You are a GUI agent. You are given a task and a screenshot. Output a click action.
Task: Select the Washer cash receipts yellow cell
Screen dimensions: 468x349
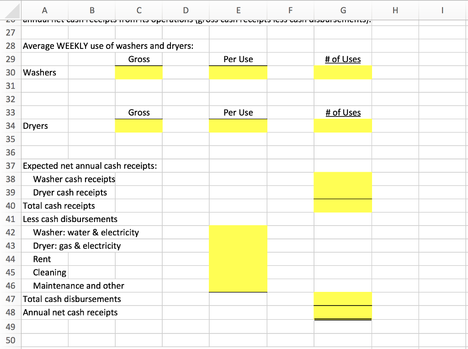343,179
